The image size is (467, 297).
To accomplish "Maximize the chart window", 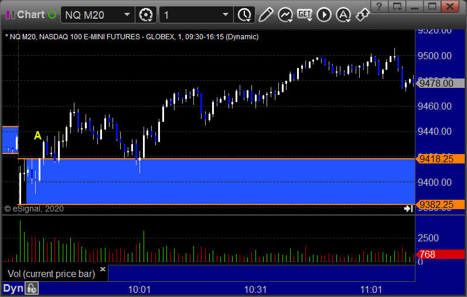I will (432, 6).
